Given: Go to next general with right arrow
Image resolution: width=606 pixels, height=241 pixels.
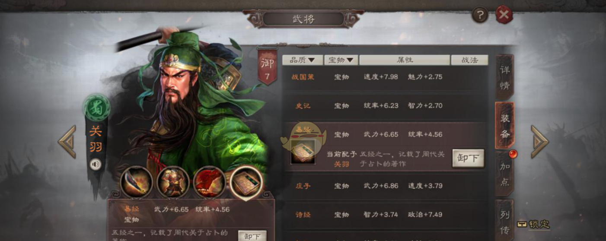Looking at the screenshot, I should (539, 142).
